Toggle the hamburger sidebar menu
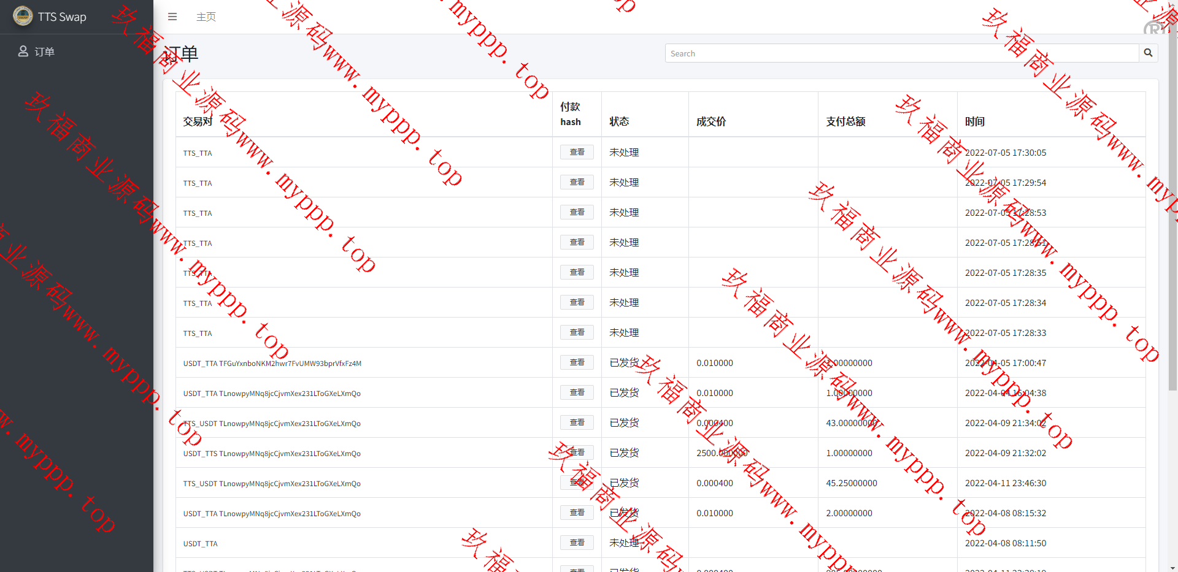This screenshot has width=1178, height=572. pos(172,17)
